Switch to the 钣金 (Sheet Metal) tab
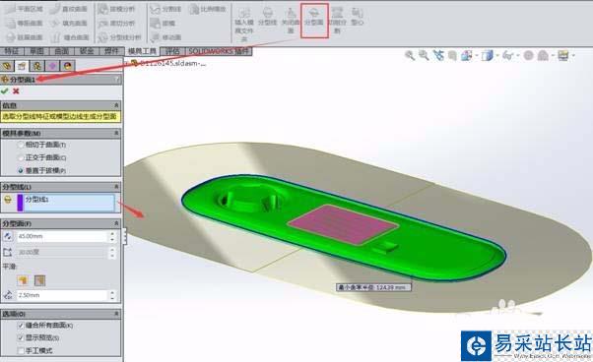Image resolution: width=593 pixels, height=362 pixels. [87, 51]
